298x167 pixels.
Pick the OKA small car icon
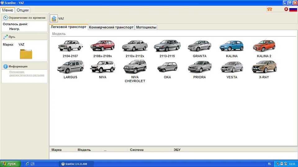click(167, 67)
